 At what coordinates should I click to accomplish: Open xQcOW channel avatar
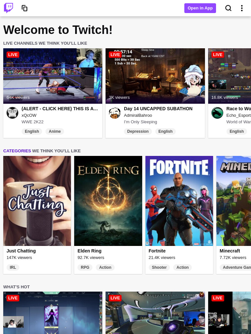point(12,113)
